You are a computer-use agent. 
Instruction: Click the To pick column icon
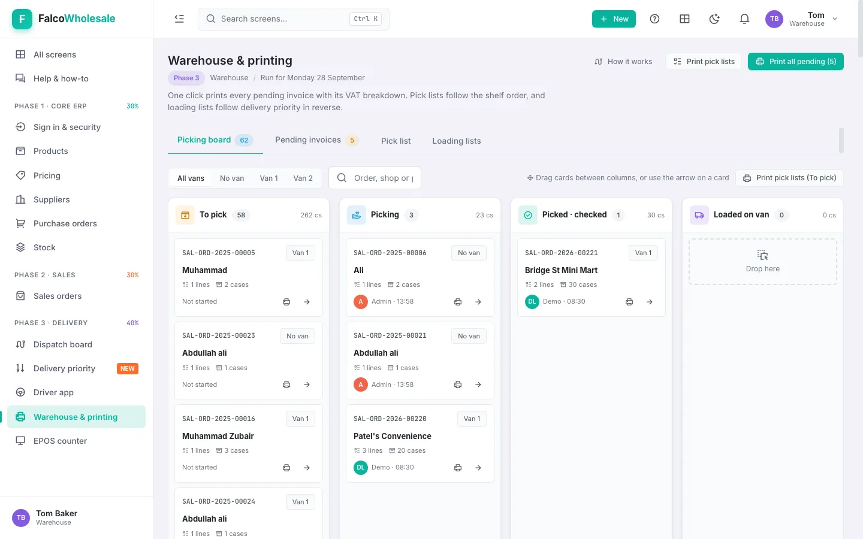tap(185, 215)
